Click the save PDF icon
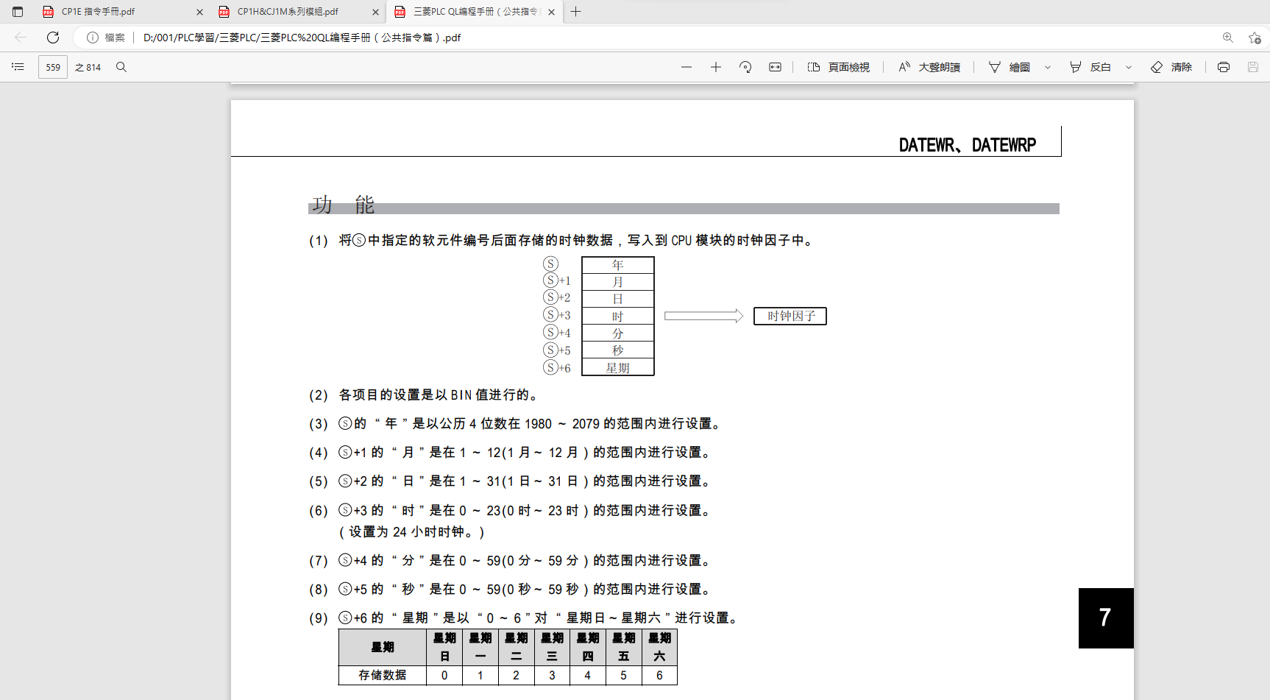1270x700 pixels. (x=1252, y=67)
